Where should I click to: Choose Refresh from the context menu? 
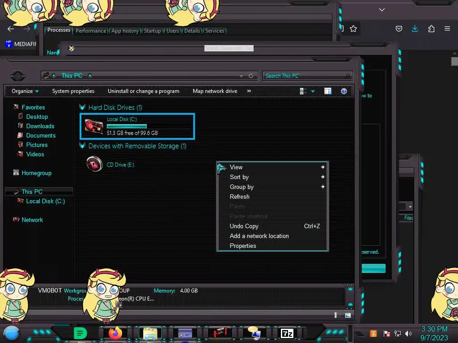pyautogui.click(x=272, y=197)
